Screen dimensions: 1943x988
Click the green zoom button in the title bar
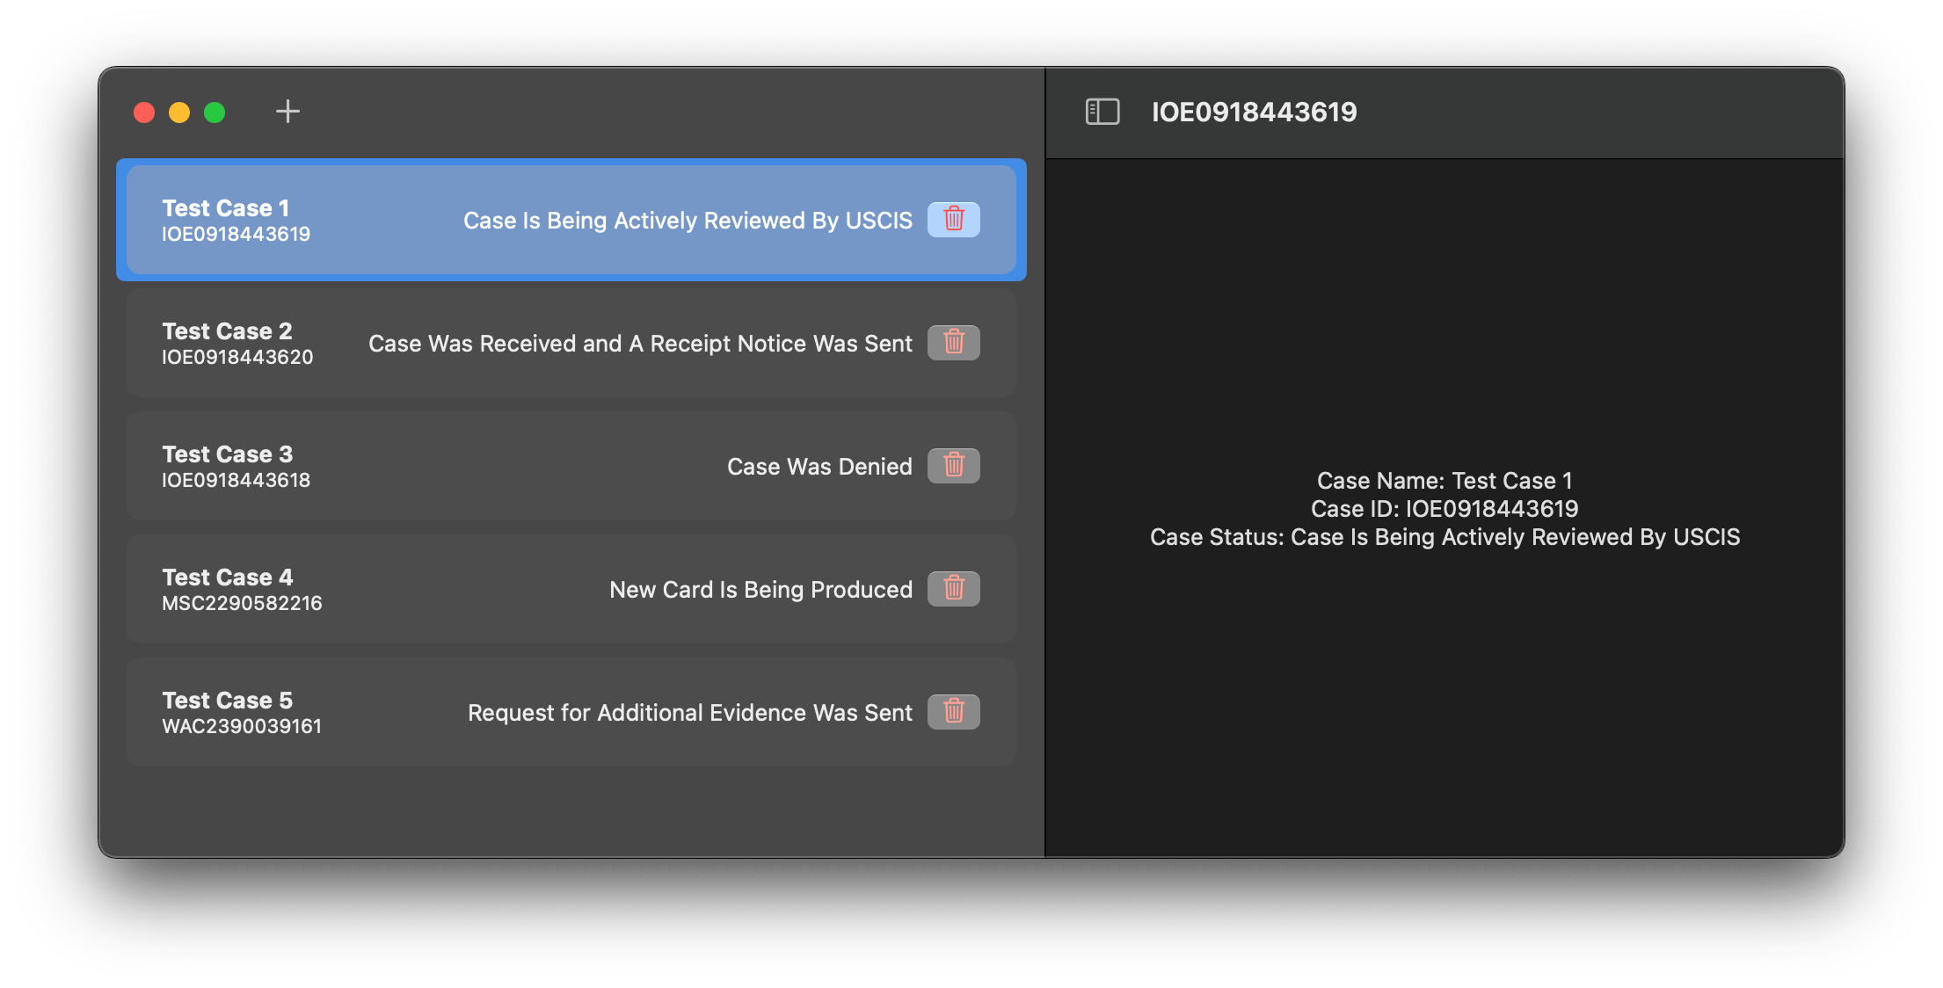tap(213, 112)
